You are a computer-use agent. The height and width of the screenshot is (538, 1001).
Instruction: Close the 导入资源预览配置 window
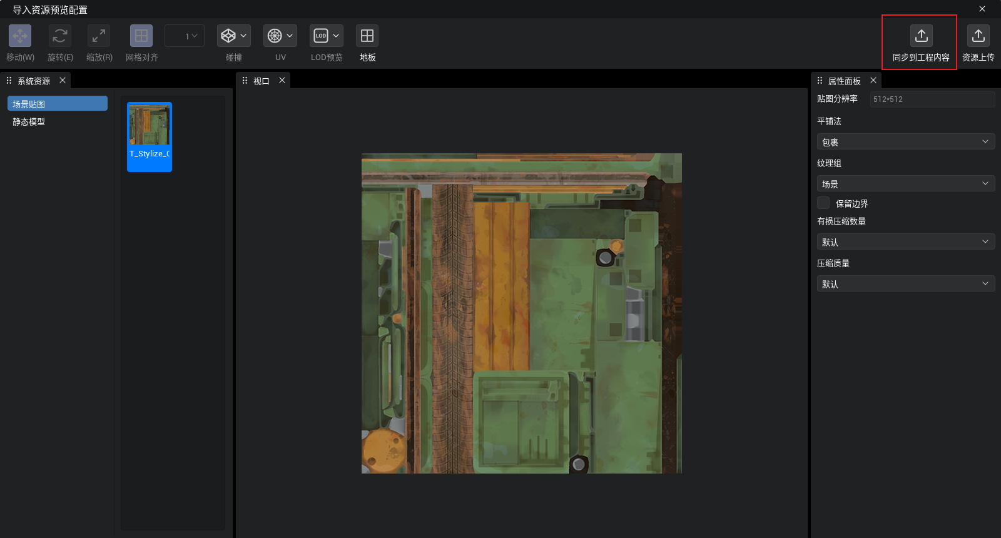tap(982, 9)
